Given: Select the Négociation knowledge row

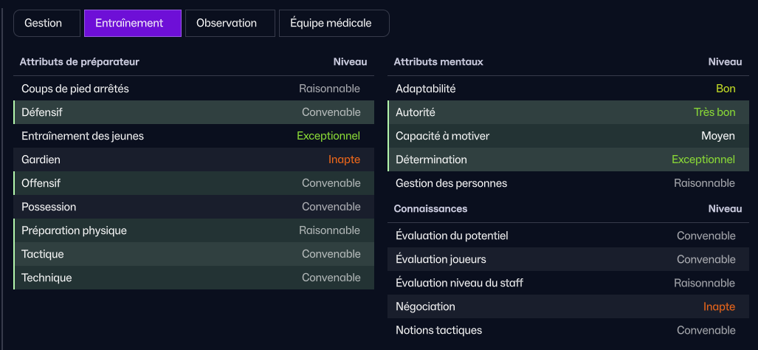Looking at the screenshot, I should [x=568, y=306].
